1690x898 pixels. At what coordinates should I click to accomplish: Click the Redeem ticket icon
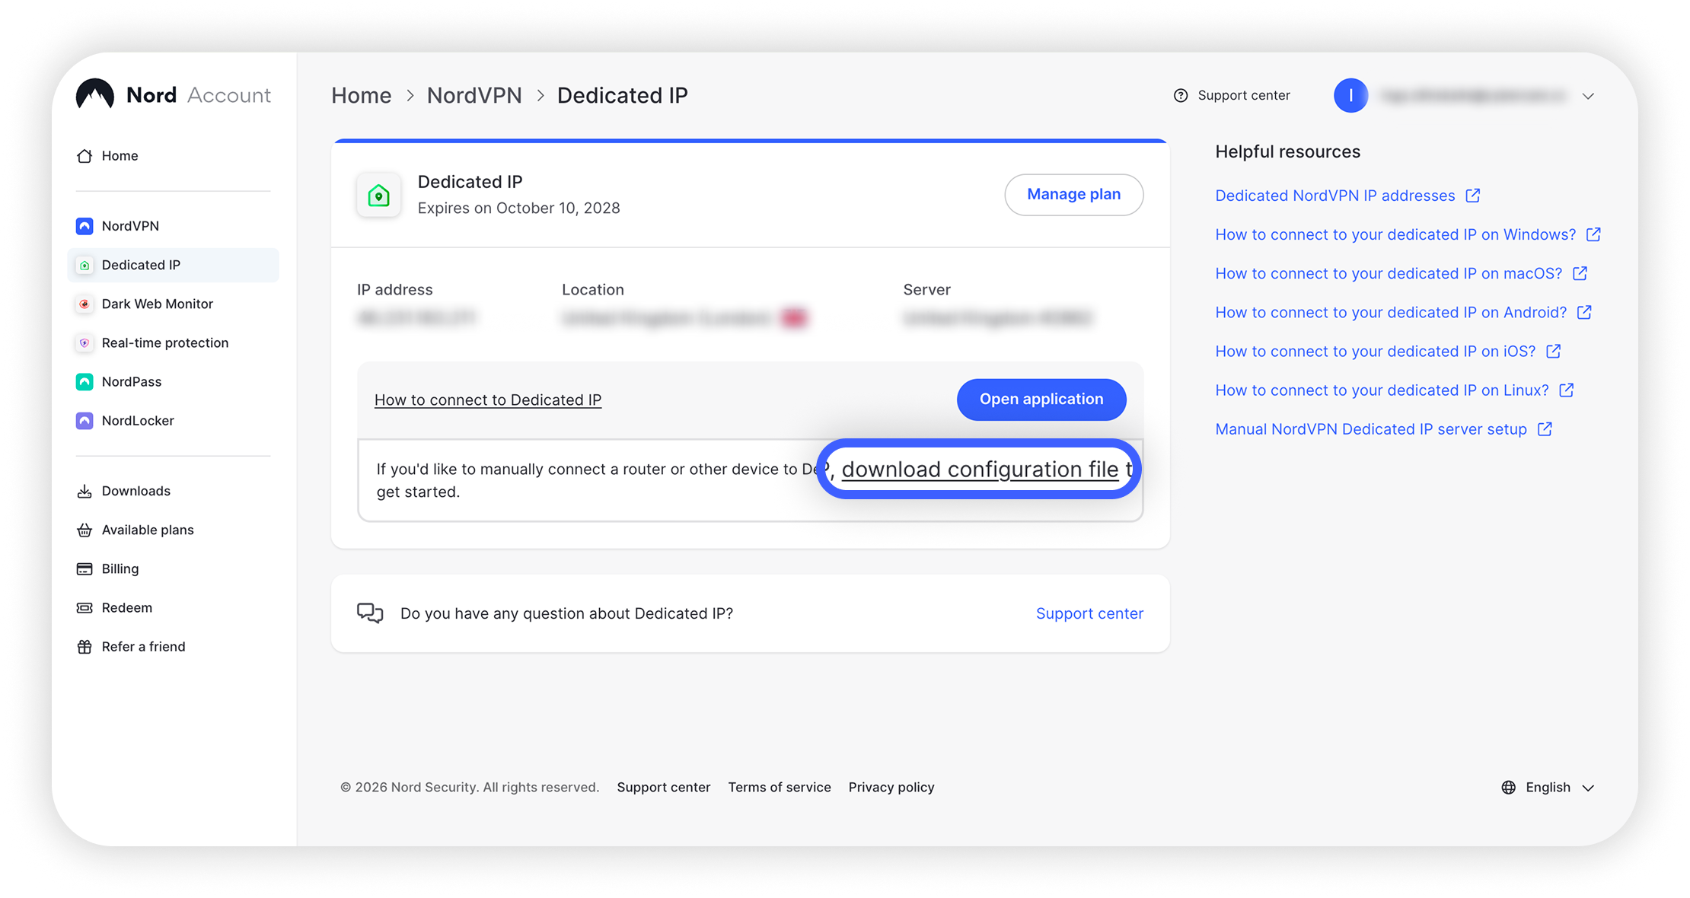[x=84, y=607]
